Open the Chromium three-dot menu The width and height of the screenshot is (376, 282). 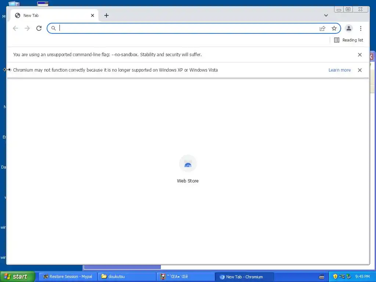tap(361, 28)
